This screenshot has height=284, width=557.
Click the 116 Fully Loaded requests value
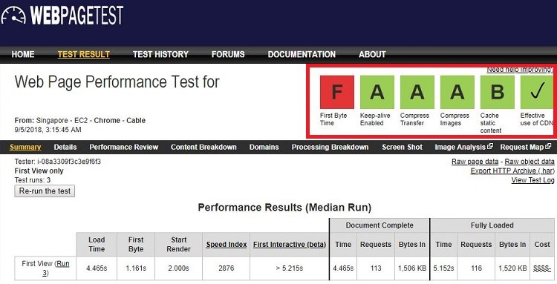[476, 268]
